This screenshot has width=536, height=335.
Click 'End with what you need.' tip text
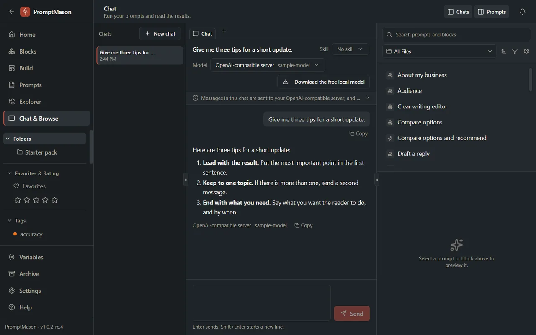tap(237, 202)
